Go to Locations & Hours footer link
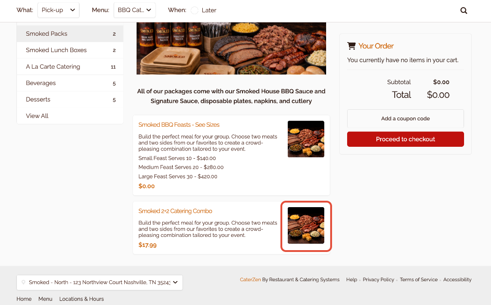491x305 pixels. click(81, 299)
